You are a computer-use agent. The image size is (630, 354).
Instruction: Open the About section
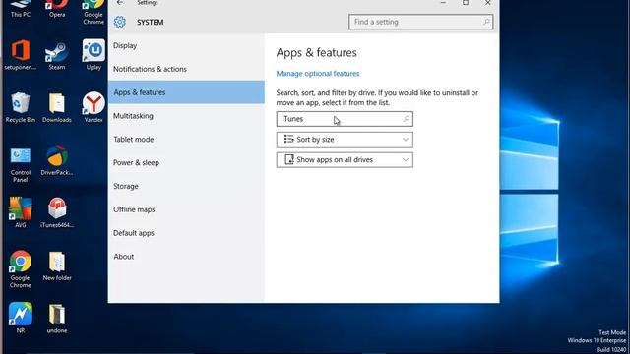point(186,256)
